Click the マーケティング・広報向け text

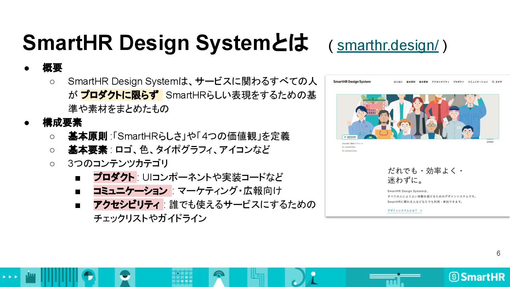[x=230, y=191]
